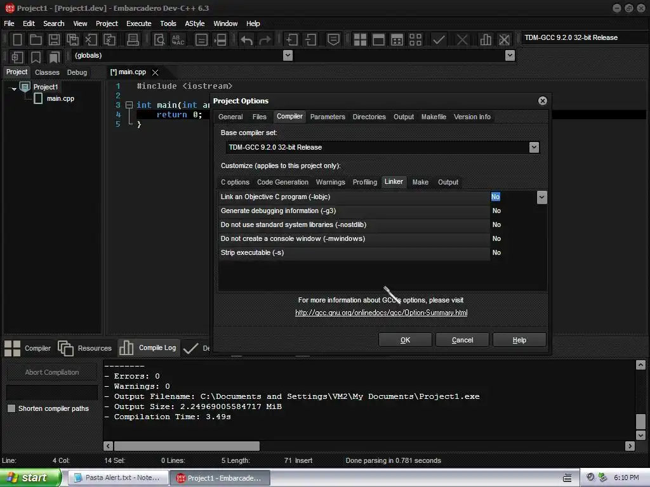This screenshot has width=650, height=487.
Task: Click the Windows start button
Action: (30, 478)
